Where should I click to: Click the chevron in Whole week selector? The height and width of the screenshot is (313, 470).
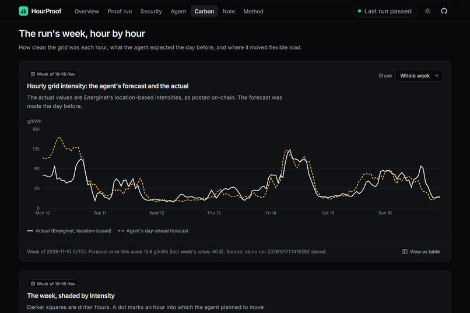(437, 75)
